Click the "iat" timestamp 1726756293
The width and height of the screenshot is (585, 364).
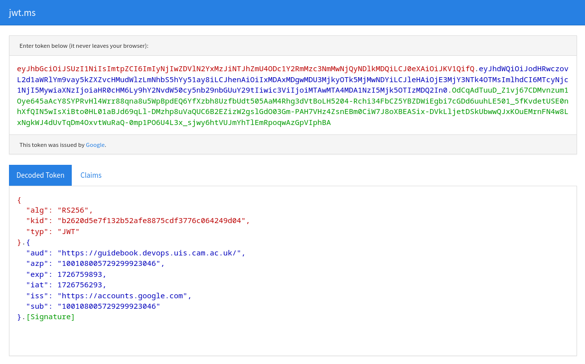tap(81, 285)
